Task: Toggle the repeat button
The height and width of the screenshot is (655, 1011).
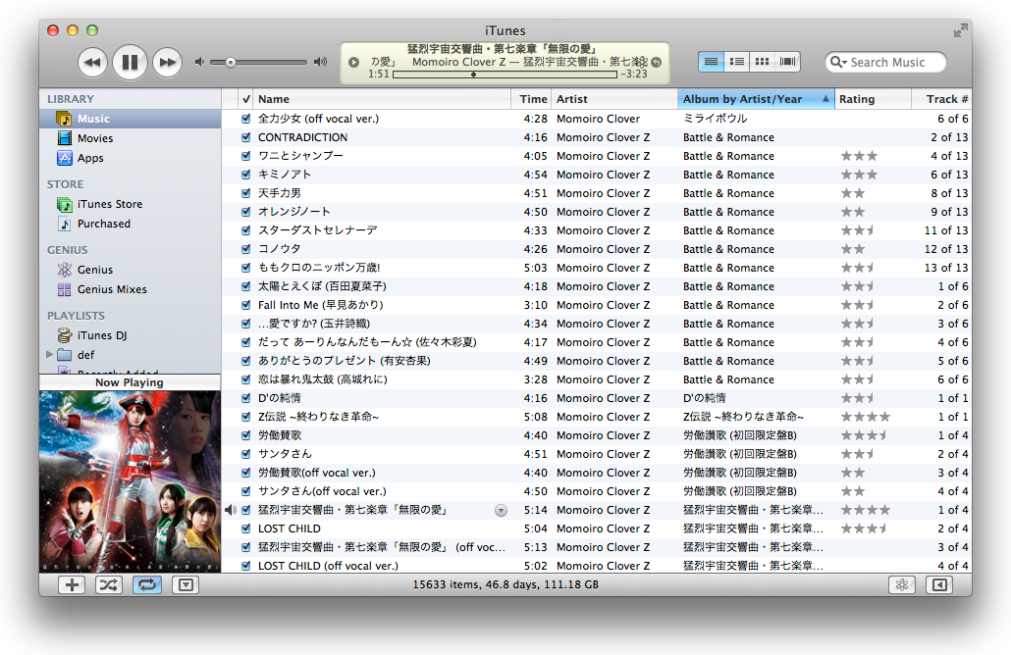Action: coord(146,585)
